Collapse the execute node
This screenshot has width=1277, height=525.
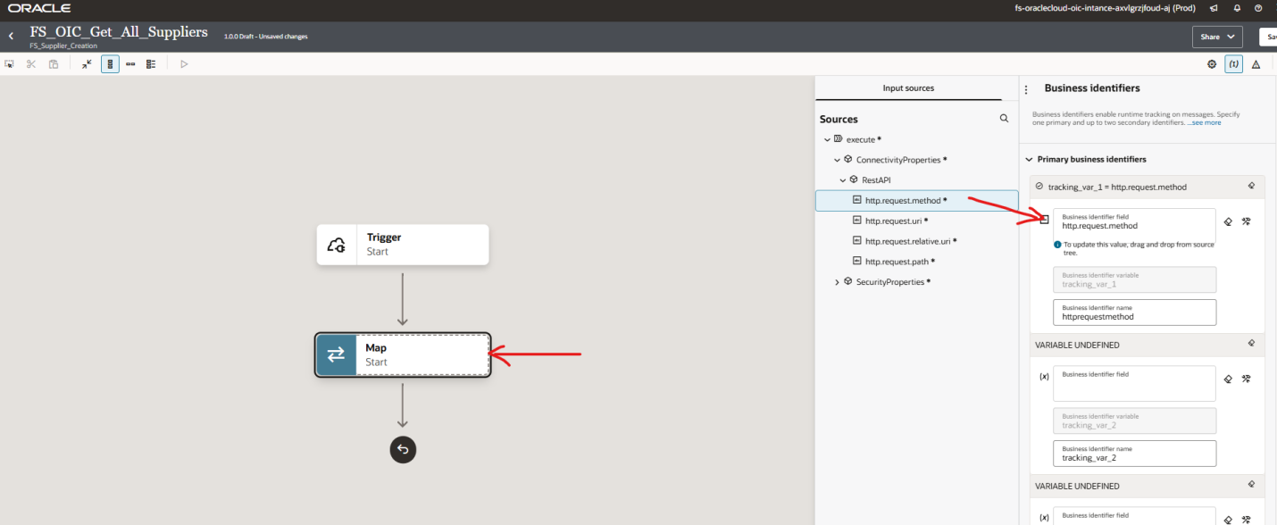coord(827,139)
